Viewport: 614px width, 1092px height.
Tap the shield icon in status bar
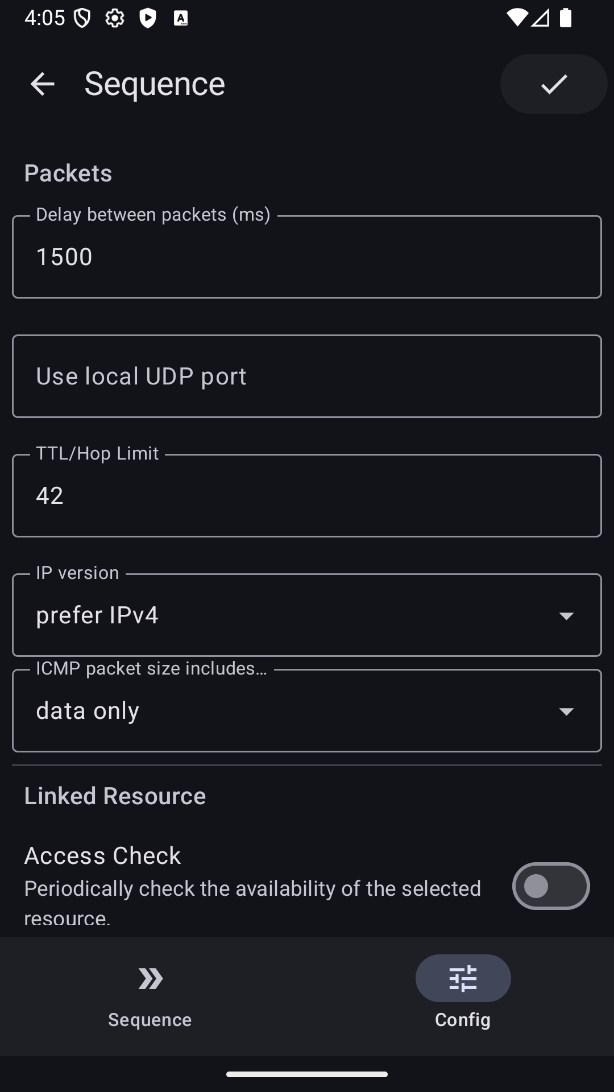click(82, 18)
